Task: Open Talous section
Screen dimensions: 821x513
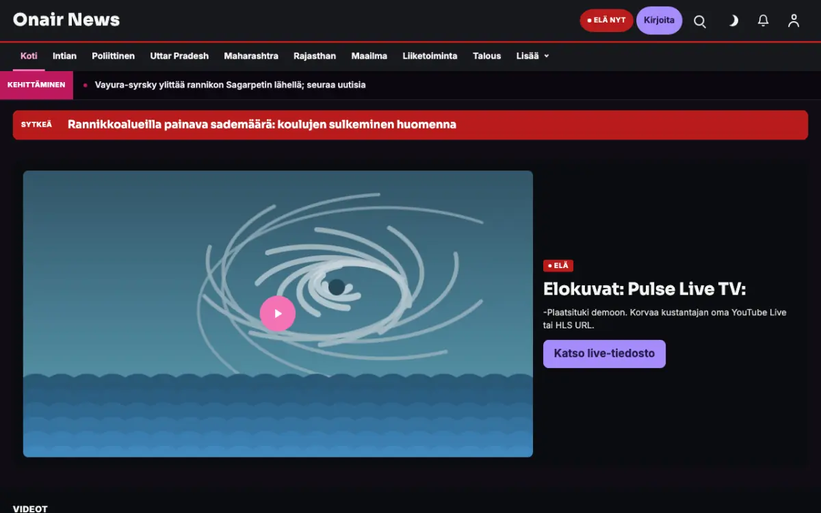Action: pyautogui.click(x=486, y=56)
